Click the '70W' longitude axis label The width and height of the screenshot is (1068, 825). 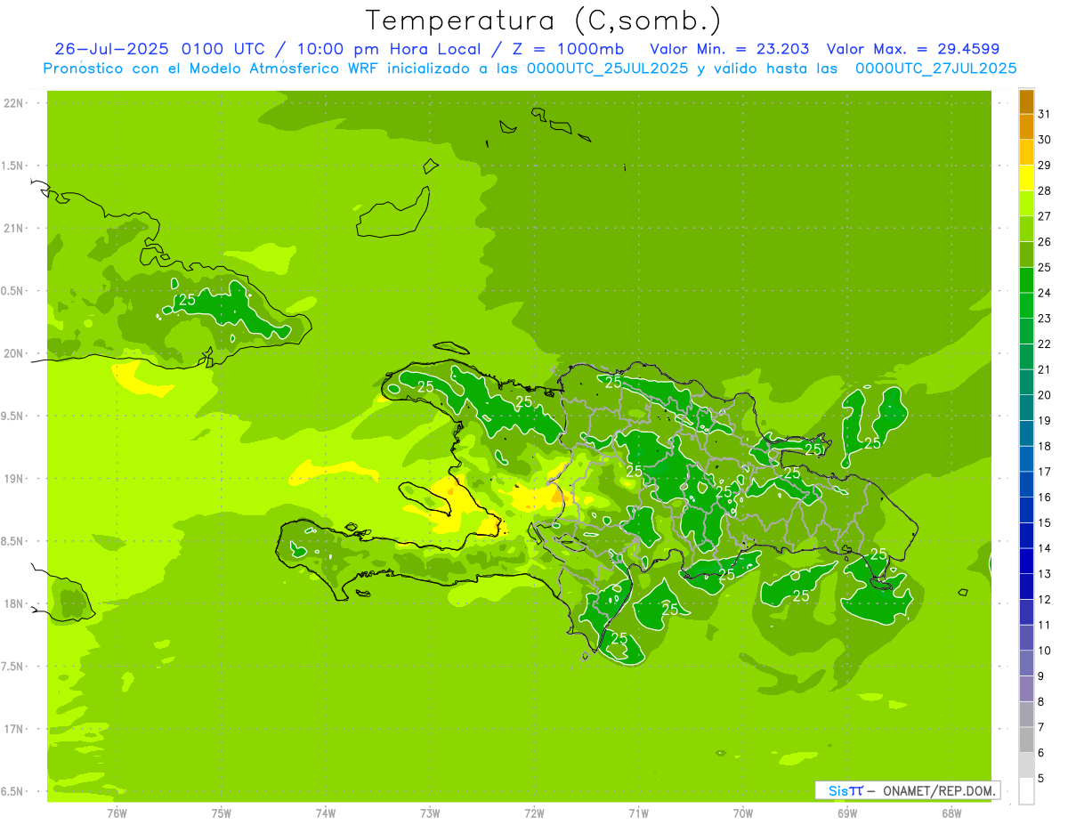[x=743, y=813]
